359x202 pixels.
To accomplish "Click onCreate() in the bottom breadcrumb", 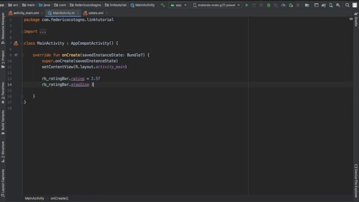I will click(59, 198).
